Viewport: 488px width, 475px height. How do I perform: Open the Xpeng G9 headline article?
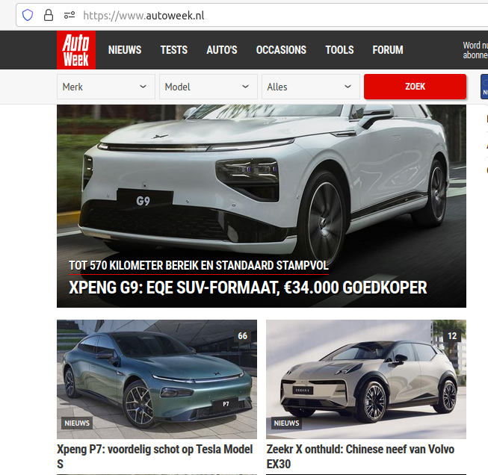click(247, 288)
